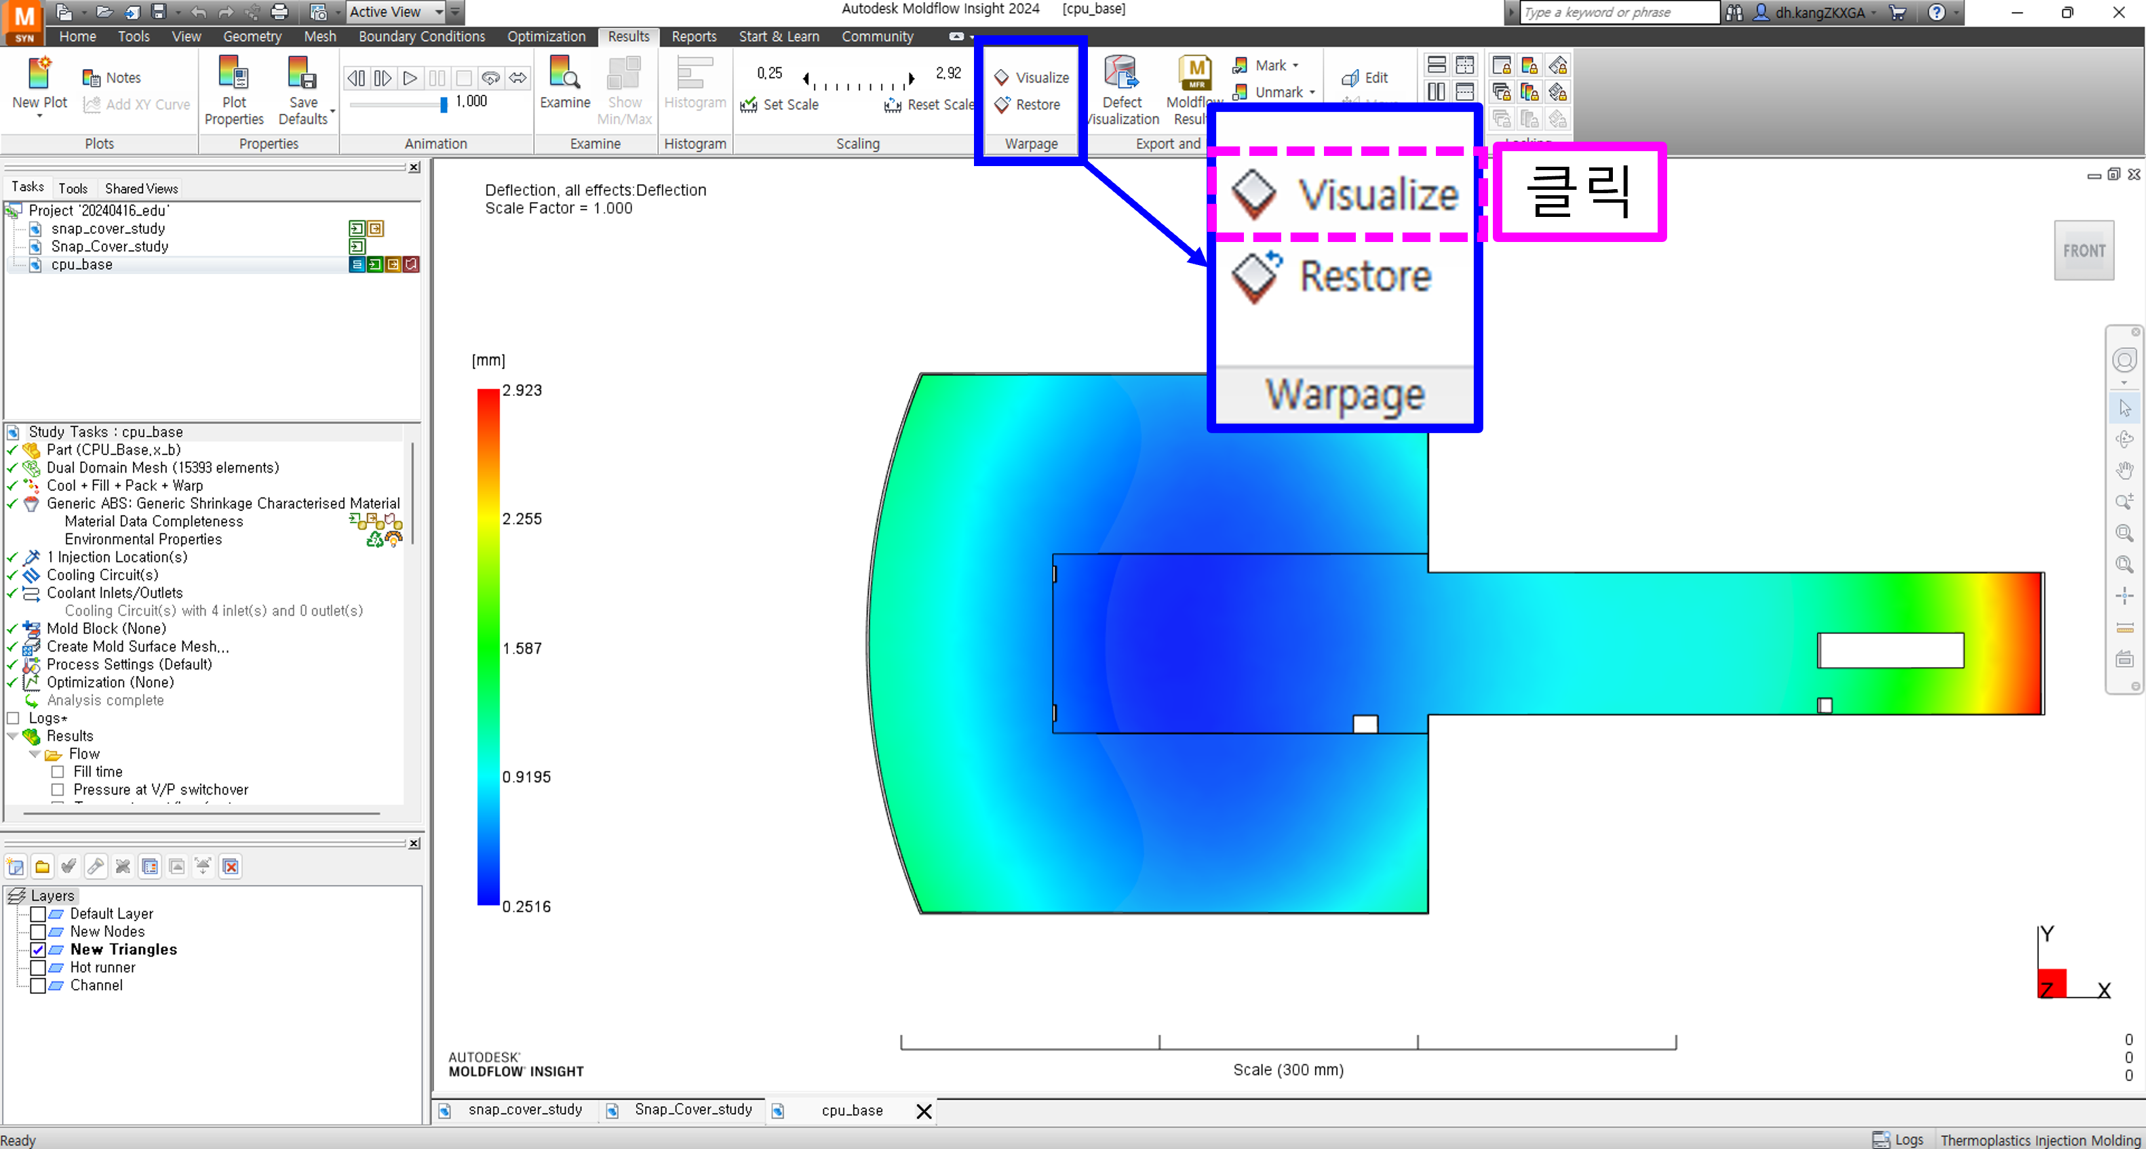2146x1149 pixels.
Task: Open Notes for the plot
Action: click(112, 77)
